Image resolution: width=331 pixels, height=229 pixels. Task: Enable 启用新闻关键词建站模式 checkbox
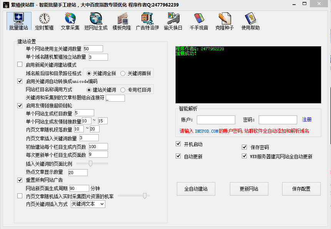(20, 64)
